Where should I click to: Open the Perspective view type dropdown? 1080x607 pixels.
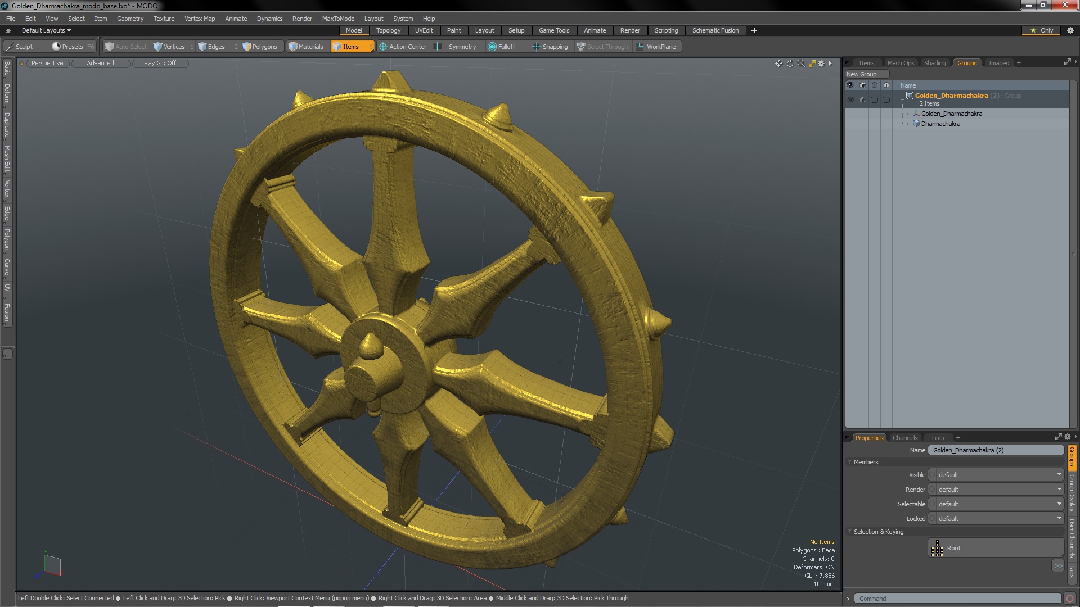click(47, 63)
